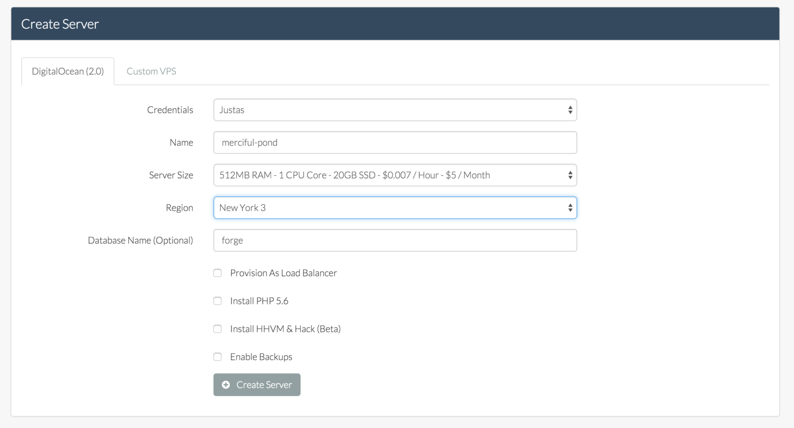Click the Server Size label

point(171,175)
